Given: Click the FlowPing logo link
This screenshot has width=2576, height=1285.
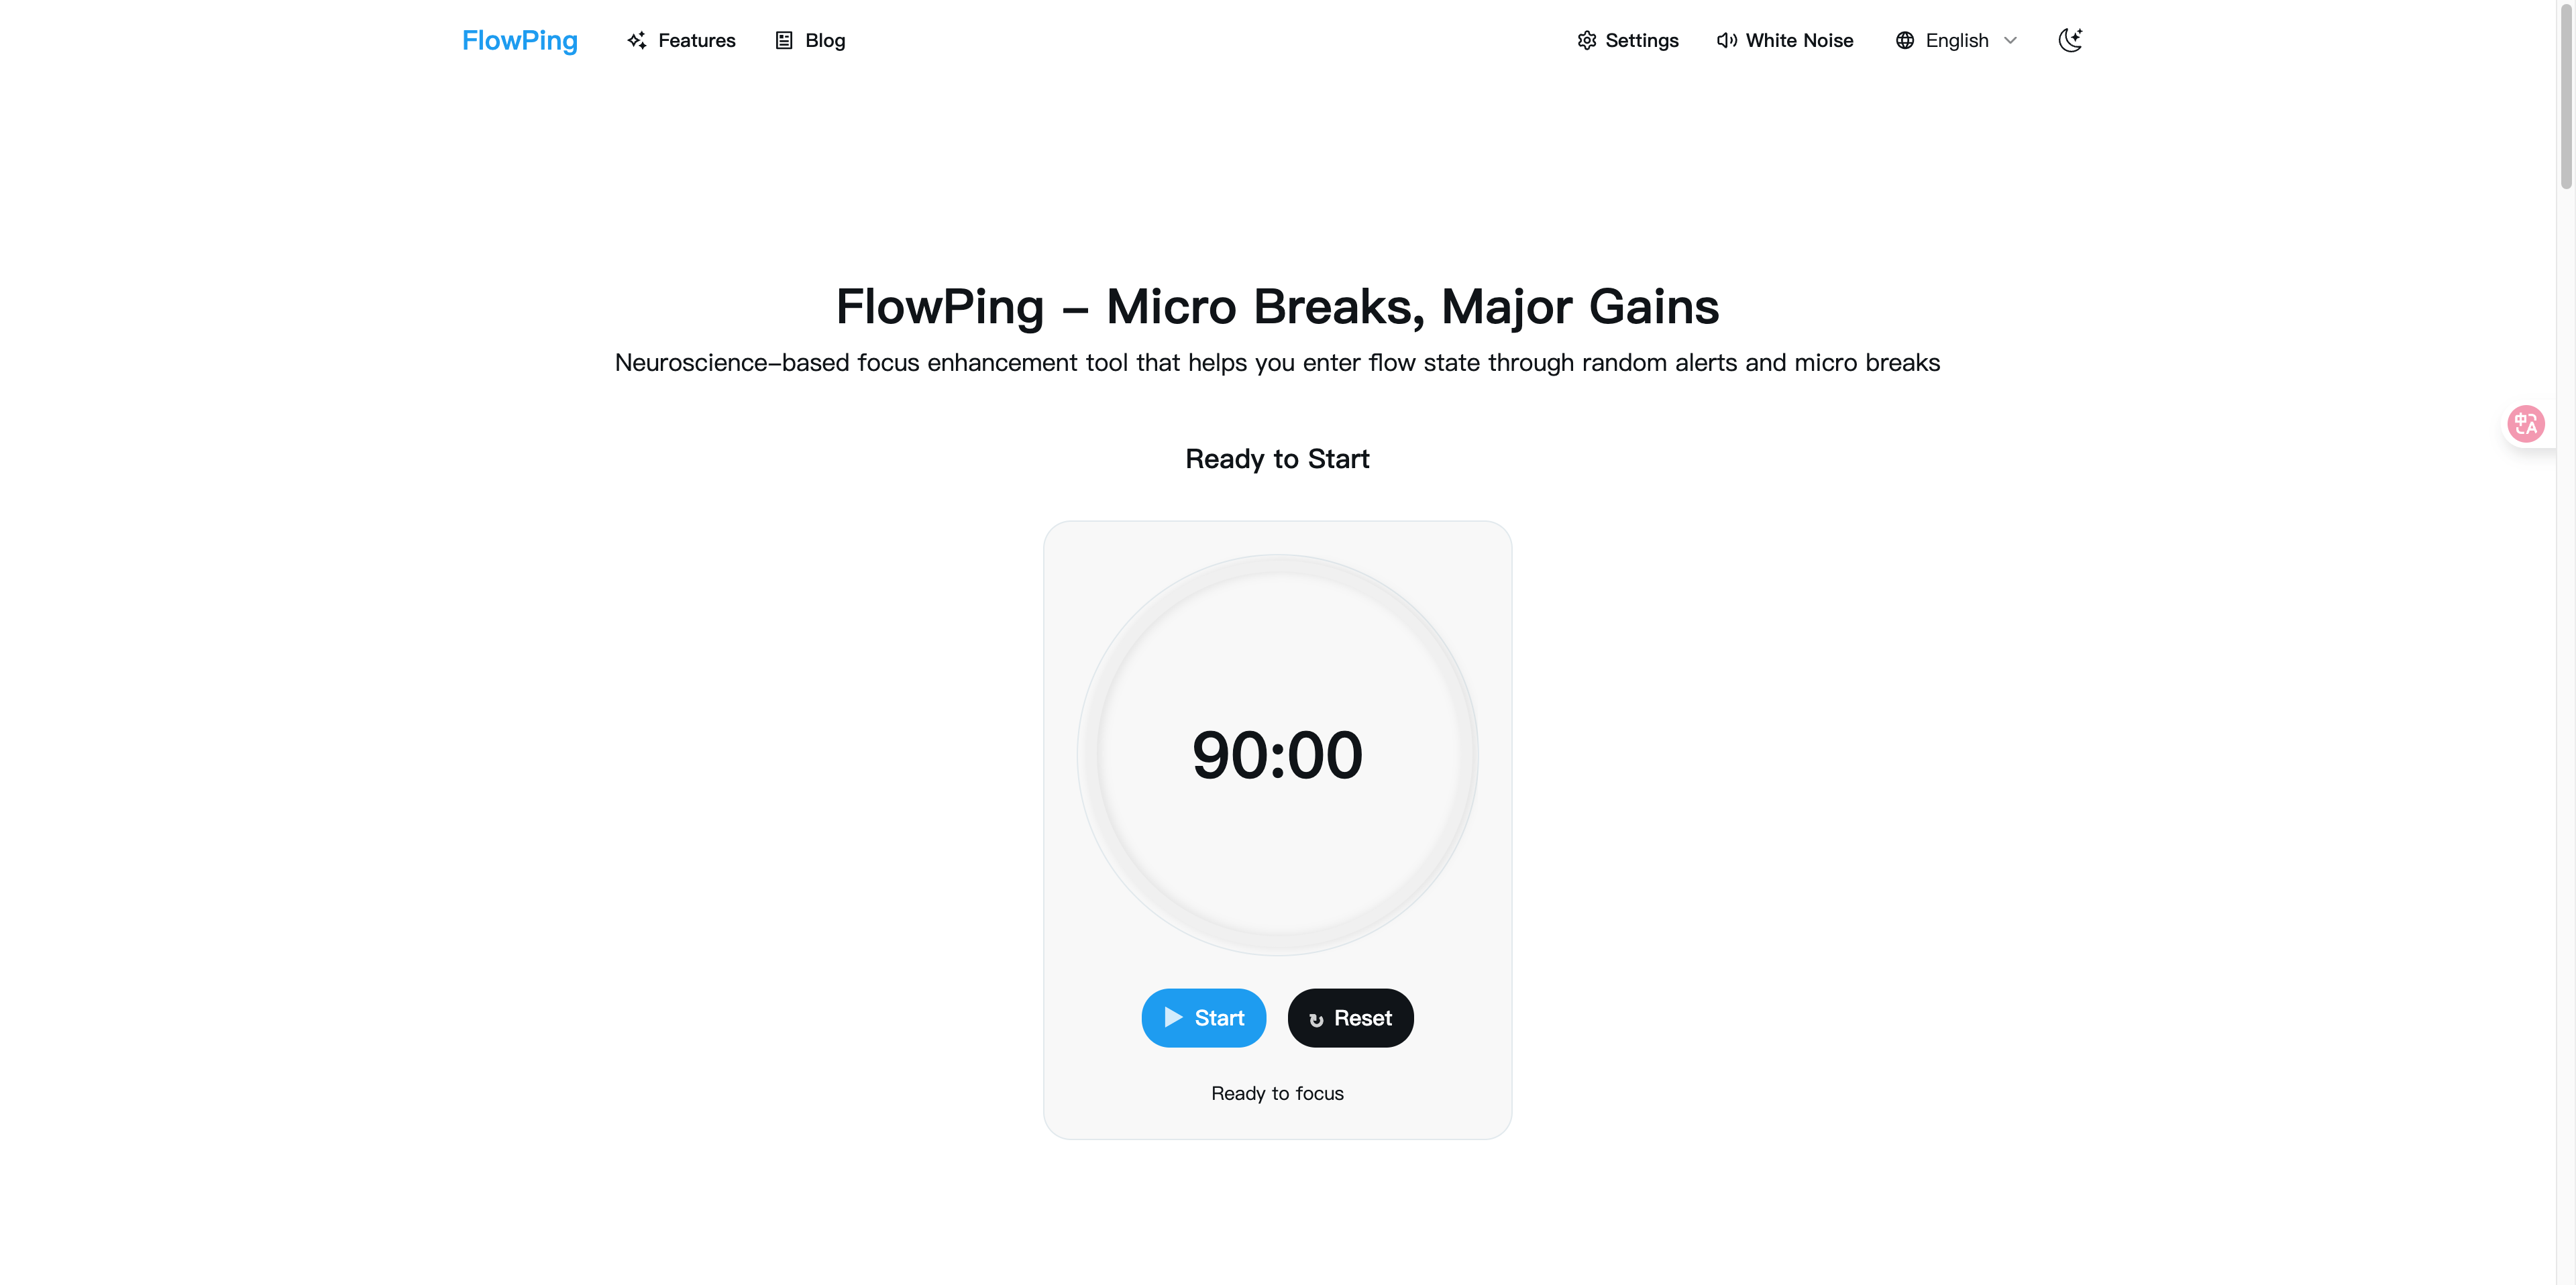Looking at the screenshot, I should pyautogui.click(x=520, y=41).
